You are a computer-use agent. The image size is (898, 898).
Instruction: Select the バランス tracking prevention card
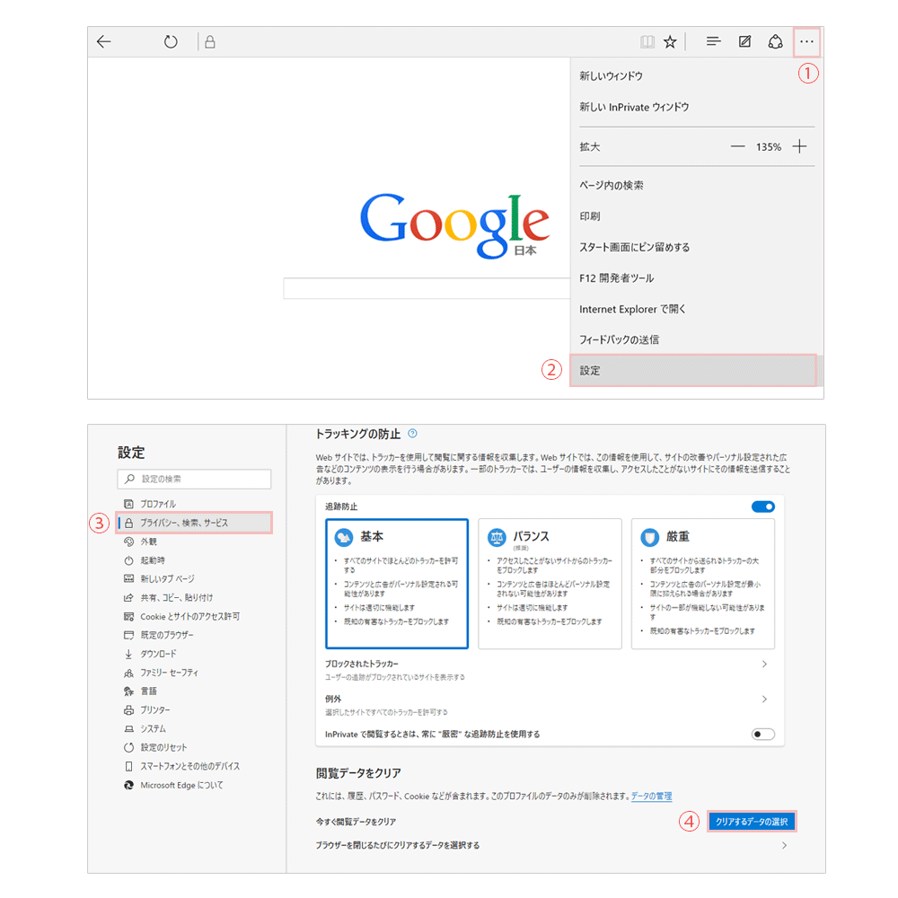tap(550, 584)
